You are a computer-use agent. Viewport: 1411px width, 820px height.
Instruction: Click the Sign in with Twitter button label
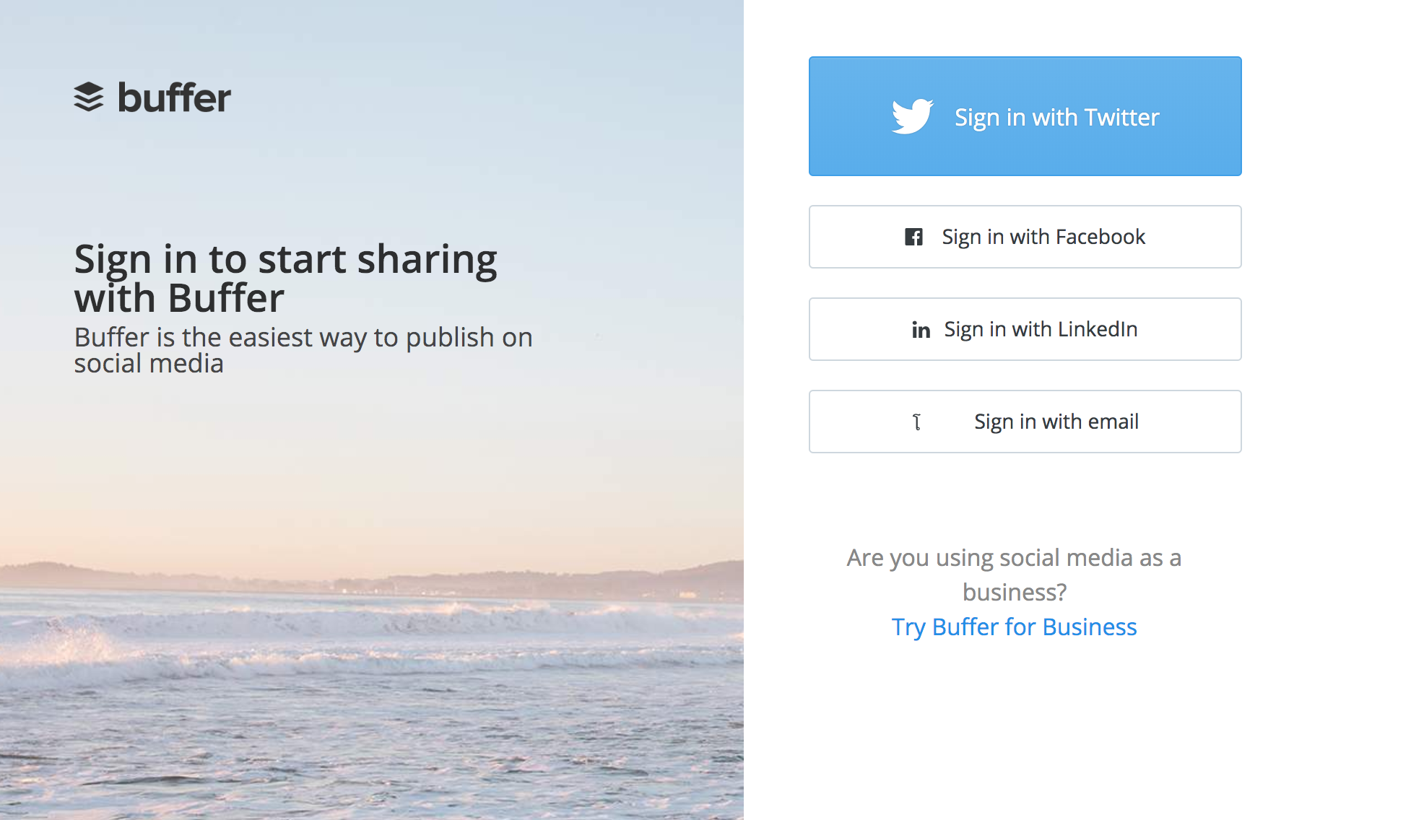pos(1056,116)
